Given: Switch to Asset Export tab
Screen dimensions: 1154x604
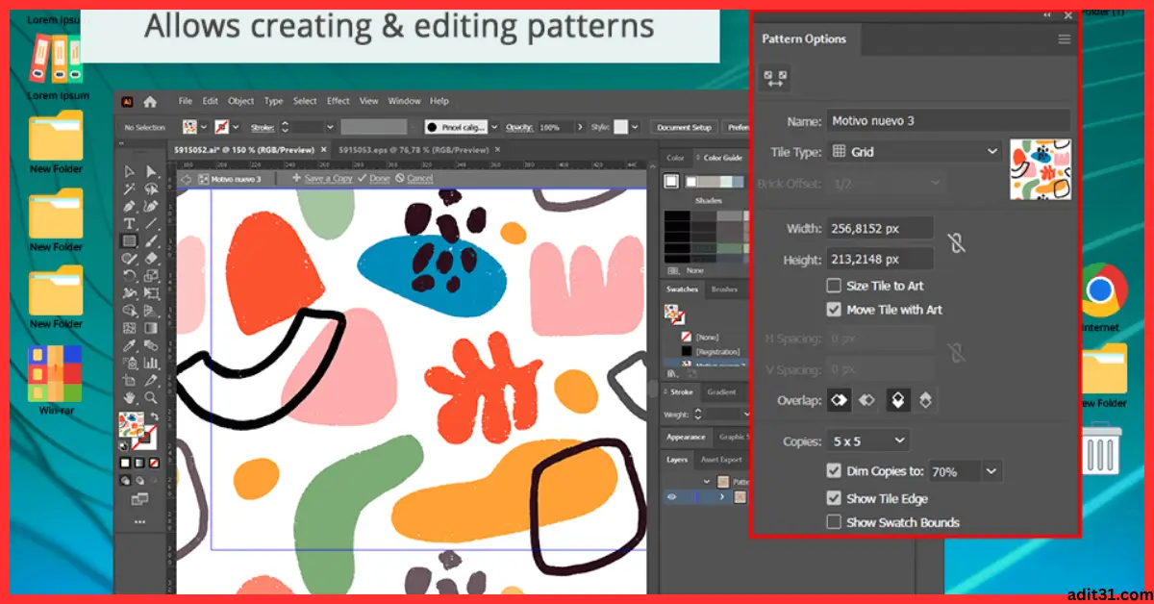Looking at the screenshot, I should 721,460.
